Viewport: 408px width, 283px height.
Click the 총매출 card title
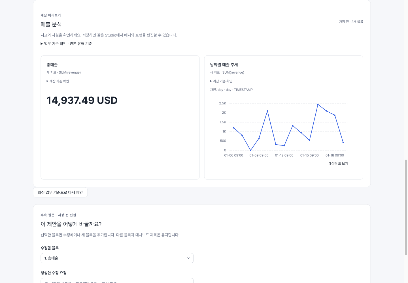click(52, 65)
